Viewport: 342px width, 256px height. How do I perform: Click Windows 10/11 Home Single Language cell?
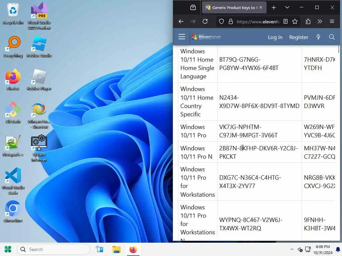pos(197,64)
